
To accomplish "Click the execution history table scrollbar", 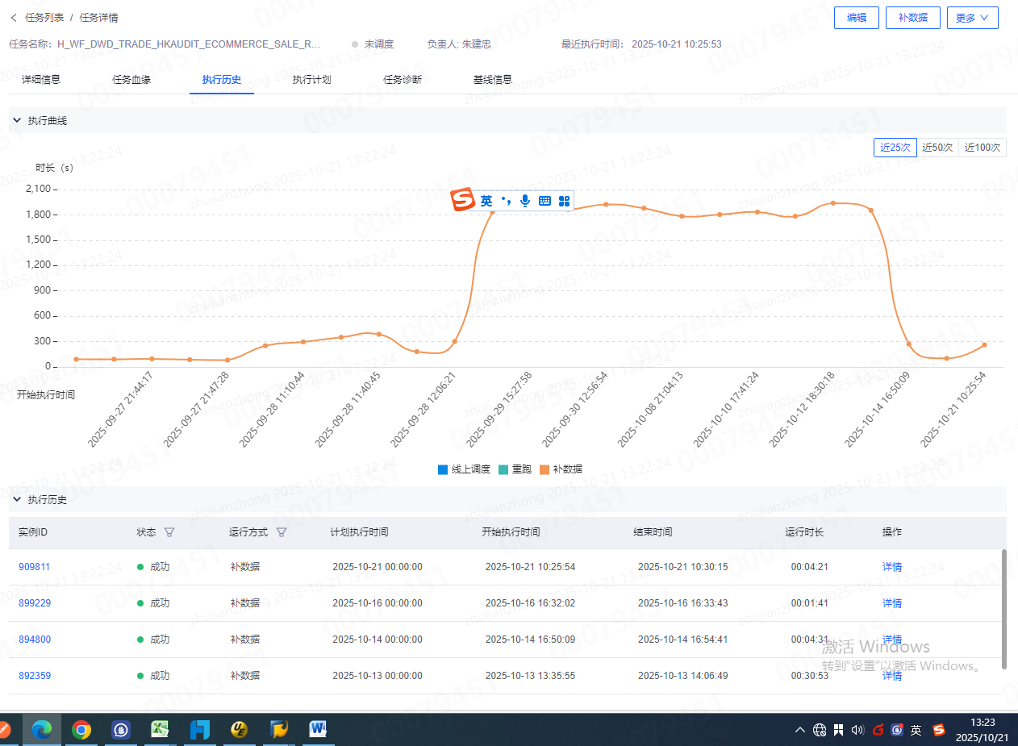I will (x=1004, y=609).
